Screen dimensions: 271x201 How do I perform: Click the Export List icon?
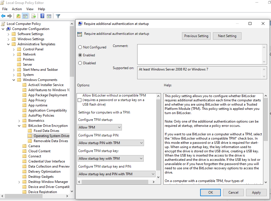(33, 16)
